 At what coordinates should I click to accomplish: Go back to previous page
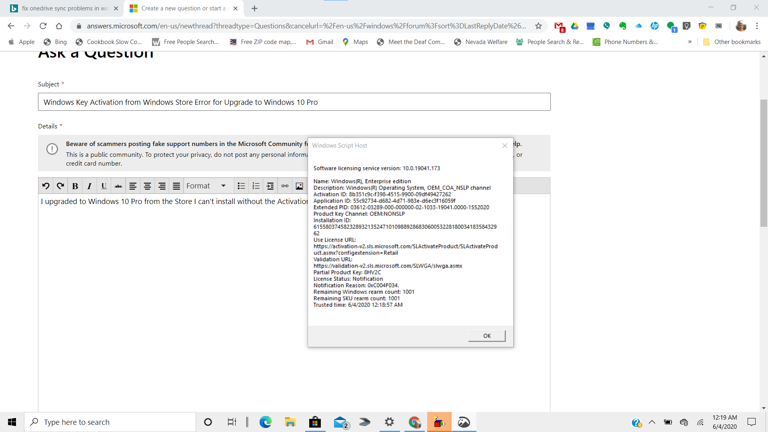click(x=11, y=26)
